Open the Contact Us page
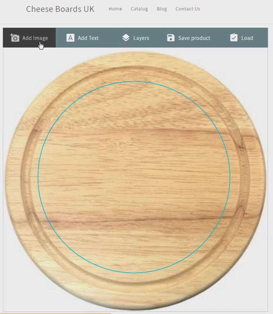 click(x=188, y=9)
